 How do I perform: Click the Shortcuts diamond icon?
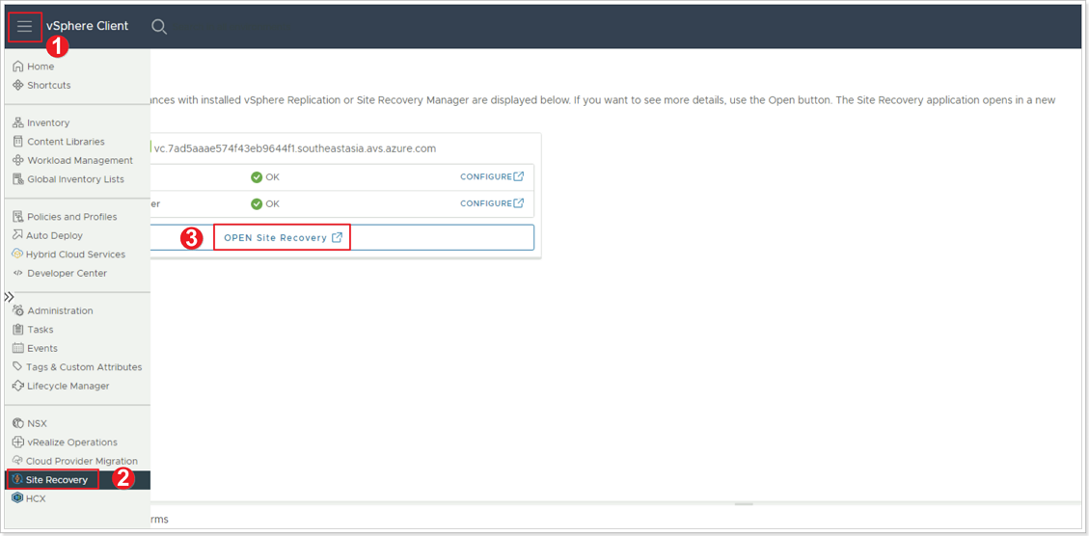coord(18,86)
